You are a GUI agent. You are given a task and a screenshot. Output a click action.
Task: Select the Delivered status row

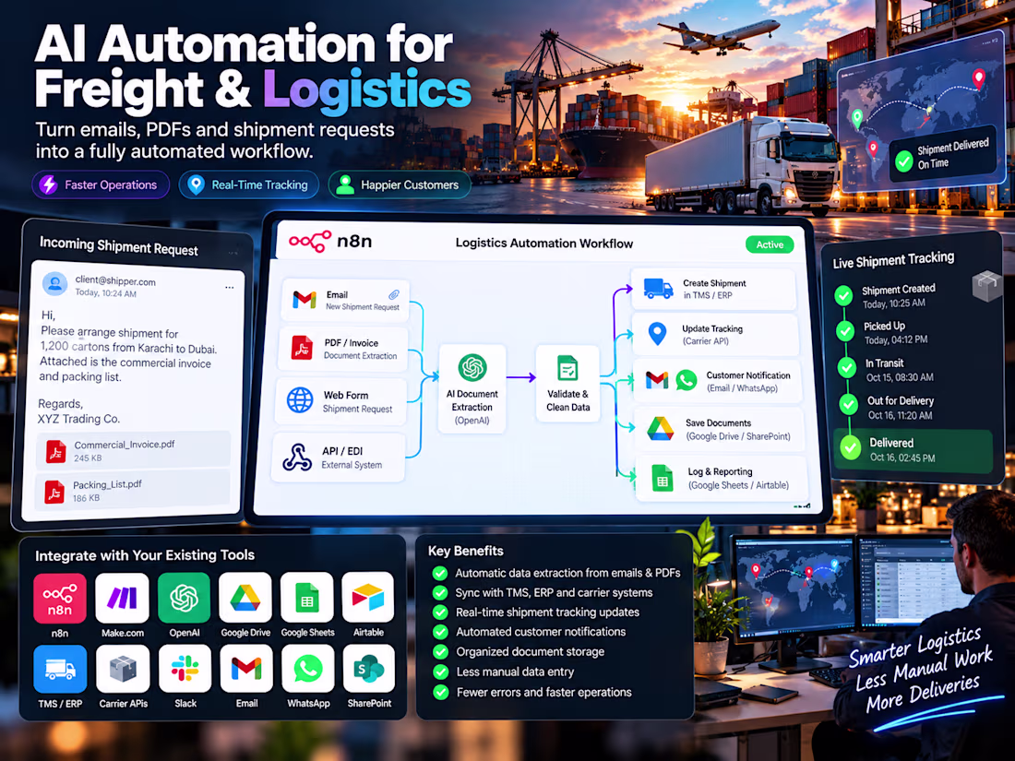(913, 449)
